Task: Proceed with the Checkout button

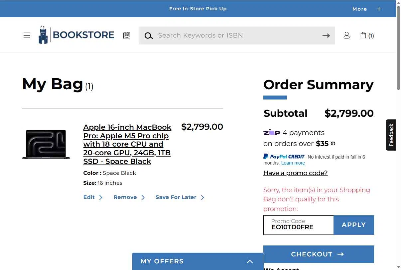Action: pos(319,254)
